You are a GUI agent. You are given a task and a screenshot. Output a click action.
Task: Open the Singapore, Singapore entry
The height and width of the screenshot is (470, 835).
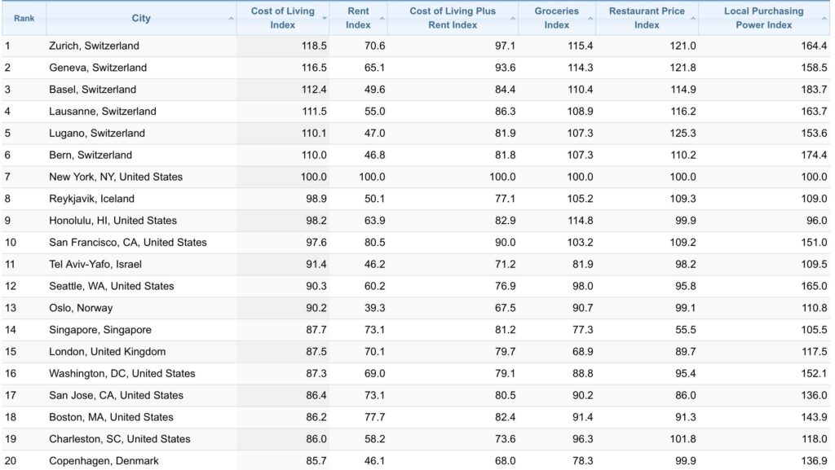point(103,330)
